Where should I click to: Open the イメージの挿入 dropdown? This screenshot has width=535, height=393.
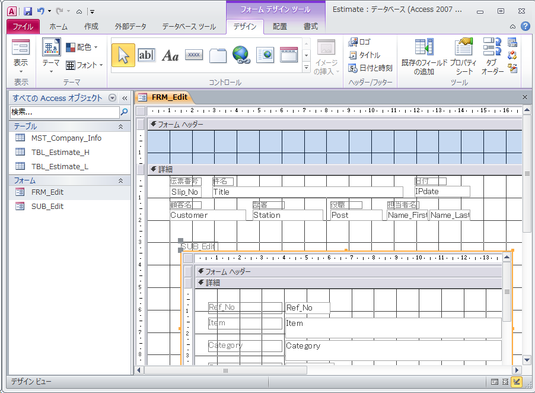327,67
